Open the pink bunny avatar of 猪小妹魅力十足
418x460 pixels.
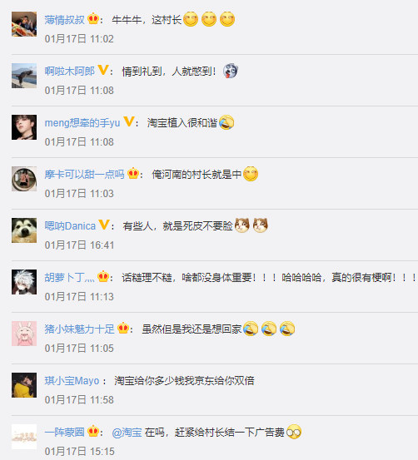24,334
